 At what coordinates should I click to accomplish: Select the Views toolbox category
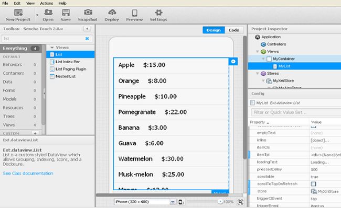pyautogui.click(x=20, y=125)
